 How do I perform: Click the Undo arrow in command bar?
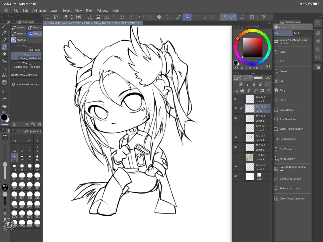point(122,17)
